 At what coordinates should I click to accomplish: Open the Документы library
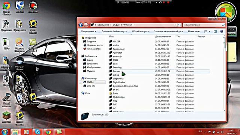92,63
